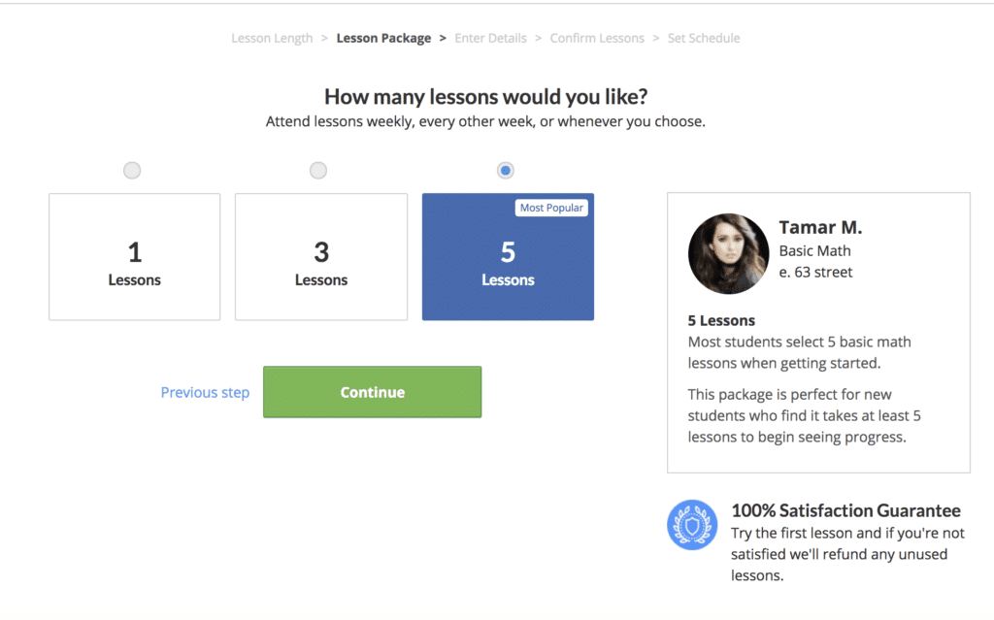Click the Most Popular badge
The height and width of the screenshot is (620, 994).
click(x=551, y=207)
